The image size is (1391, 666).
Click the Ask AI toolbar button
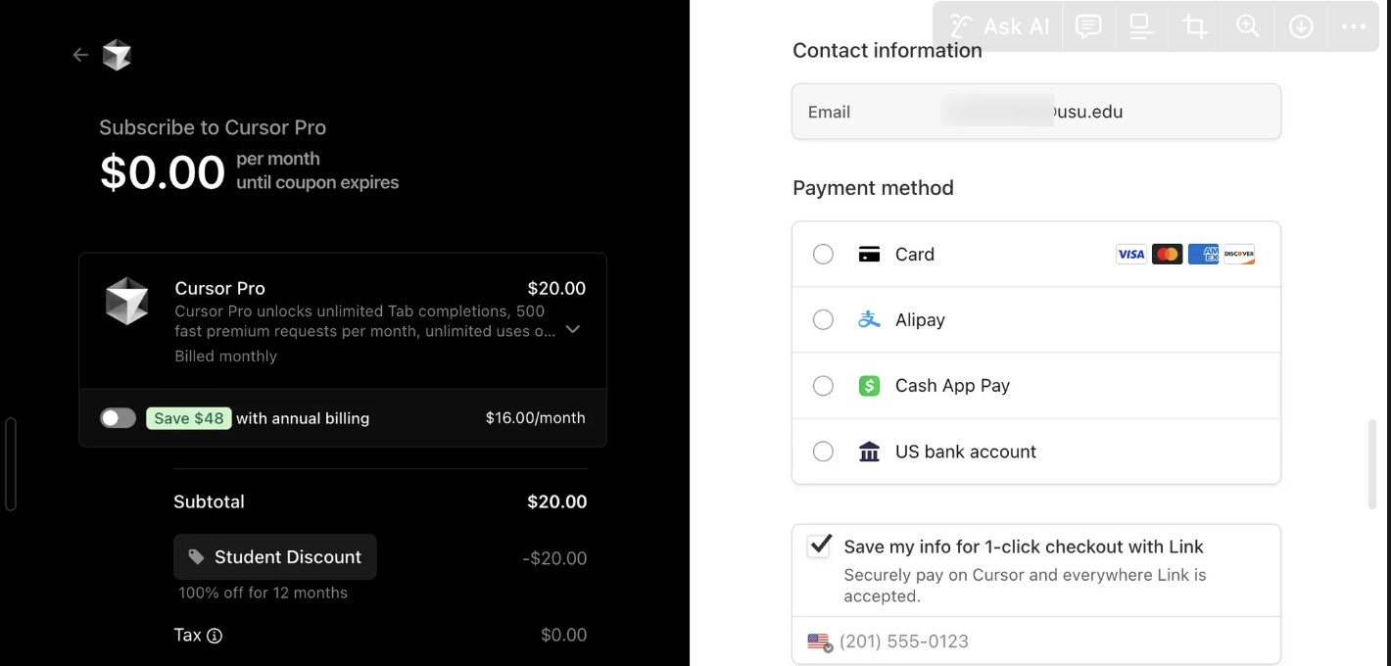pyautogui.click(x=999, y=26)
